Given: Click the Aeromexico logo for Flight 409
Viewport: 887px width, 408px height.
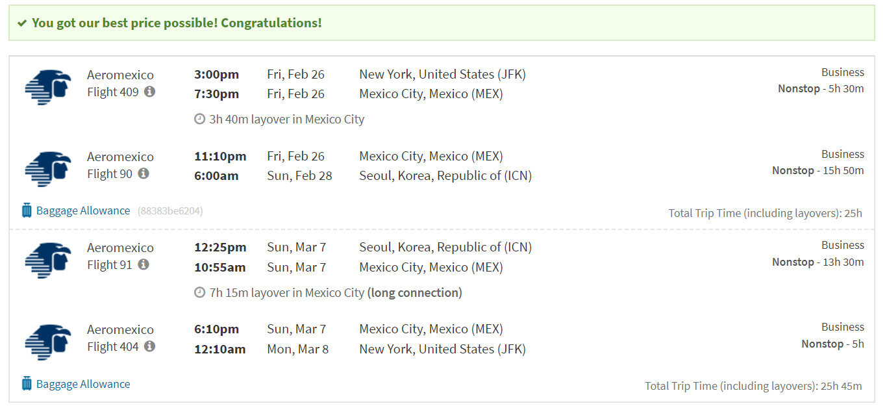Looking at the screenshot, I should tap(47, 87).
